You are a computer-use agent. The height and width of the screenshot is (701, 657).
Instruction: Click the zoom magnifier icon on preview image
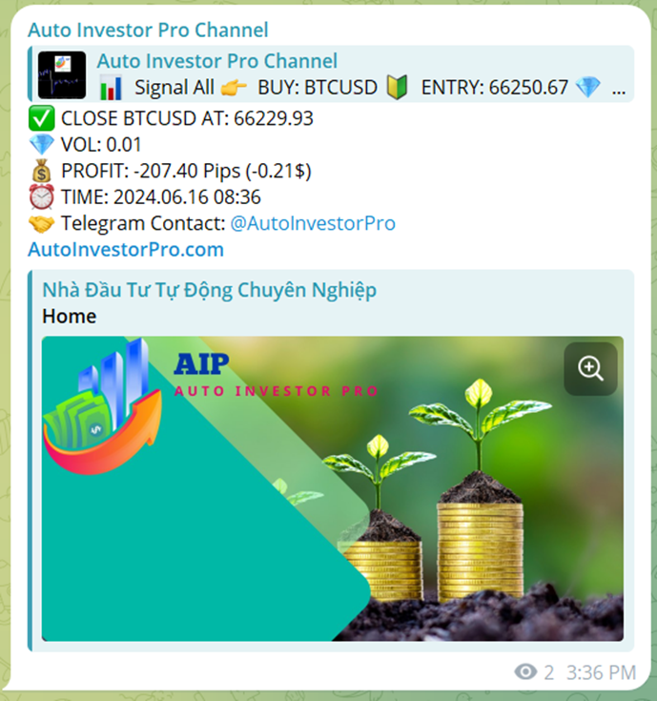coord(590,369)
